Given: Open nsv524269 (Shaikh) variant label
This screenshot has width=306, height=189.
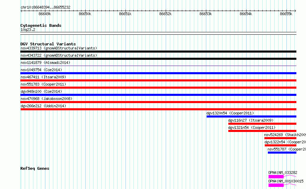Looking at the screenshot, I should [x=285, y=135].
